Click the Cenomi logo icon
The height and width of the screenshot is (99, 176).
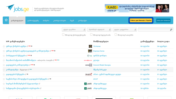tap(89, 65)
